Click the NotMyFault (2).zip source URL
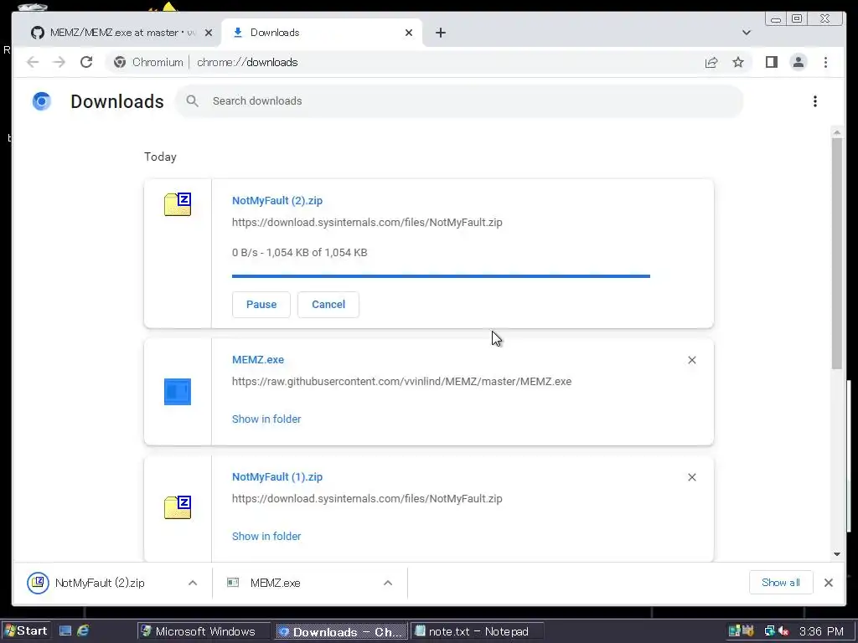The width and height of the screenshot is (858, 643). [367, 223]
